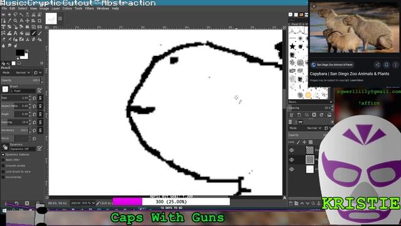Select the Crop tool
This screenshot has width=401, height=226.
[x=39, y=21]
